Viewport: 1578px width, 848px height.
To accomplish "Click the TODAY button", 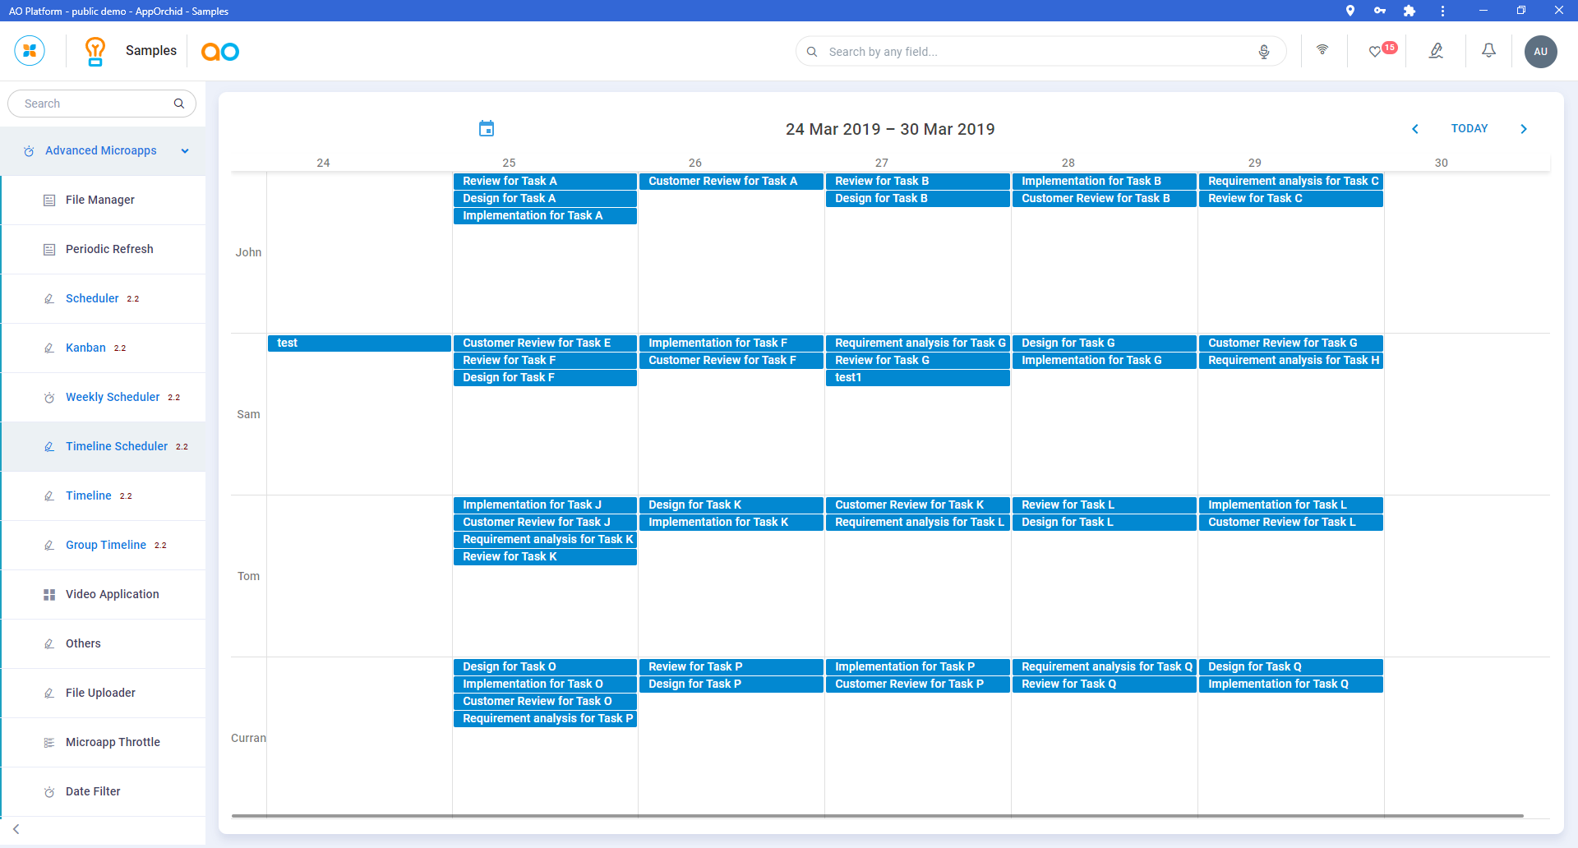I will click(1470, 129).
